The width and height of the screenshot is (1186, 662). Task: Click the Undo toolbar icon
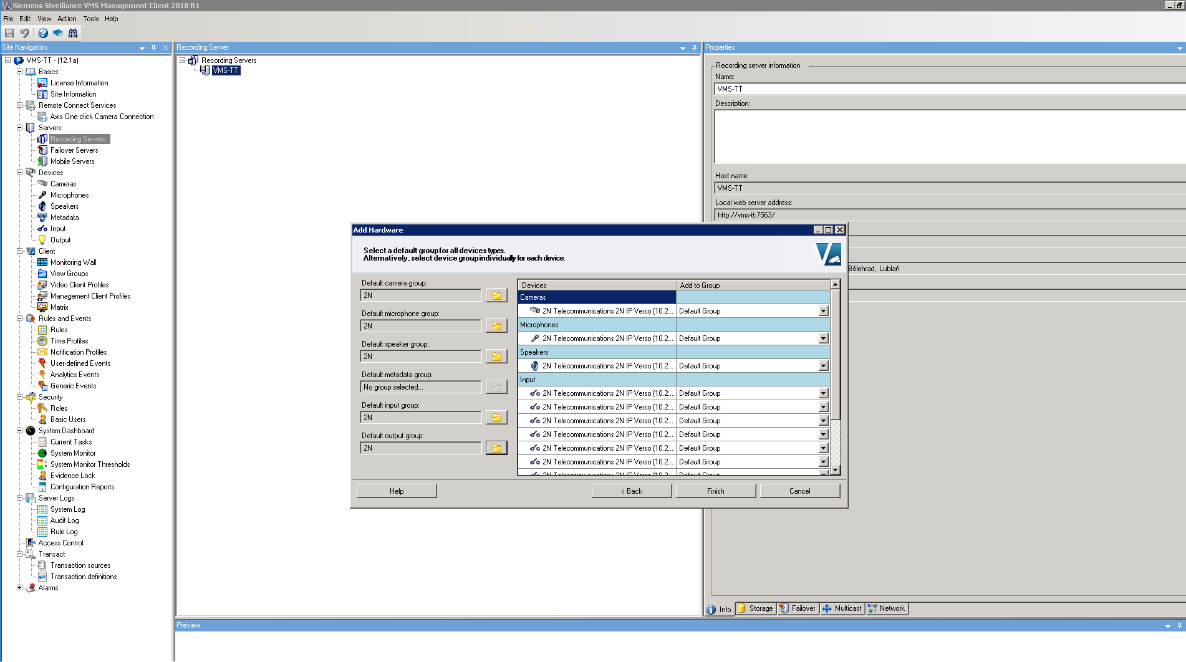tap(25, 33)
